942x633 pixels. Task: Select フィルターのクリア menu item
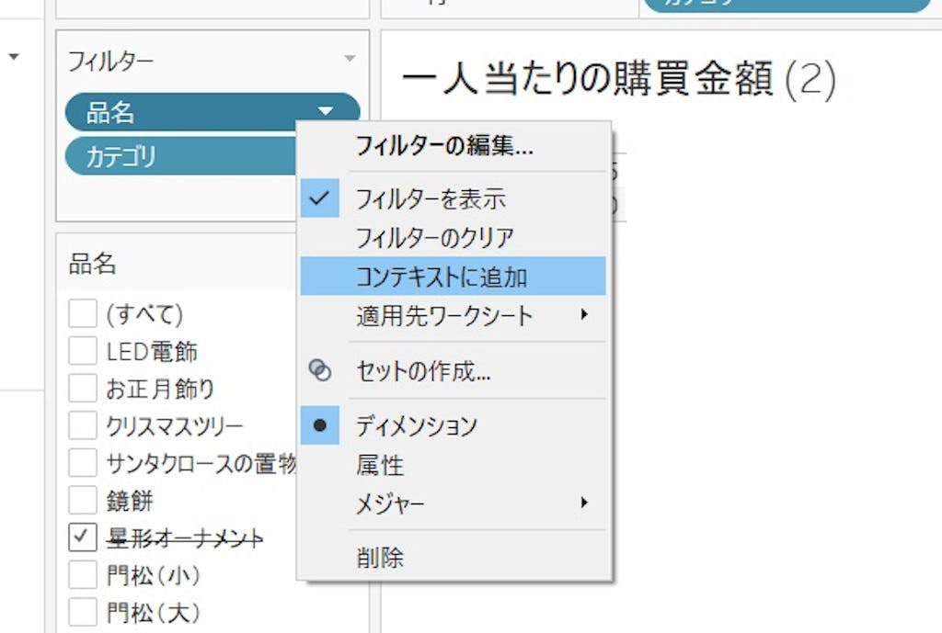[434, 238]
